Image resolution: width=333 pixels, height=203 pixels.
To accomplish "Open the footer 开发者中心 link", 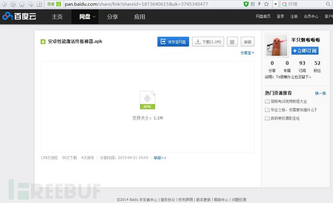I will point(148,200).
